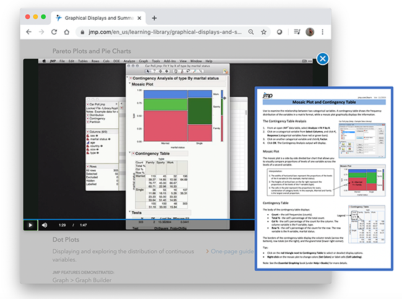The width and height of the screenshot is (402, 299).
Task: Close the video overlay with blue X
Action: pos(322,59)
